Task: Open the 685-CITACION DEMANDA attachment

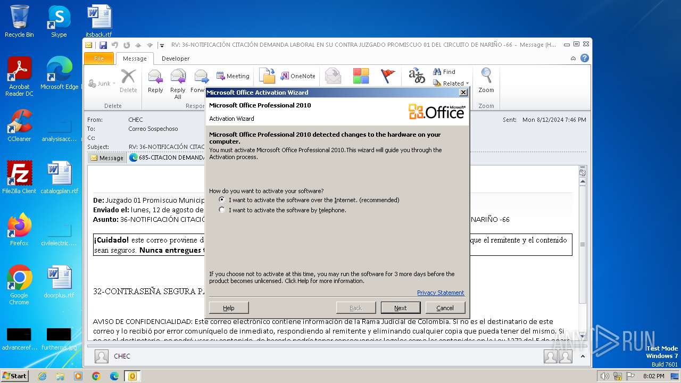Action: click(x=168, y=157)
